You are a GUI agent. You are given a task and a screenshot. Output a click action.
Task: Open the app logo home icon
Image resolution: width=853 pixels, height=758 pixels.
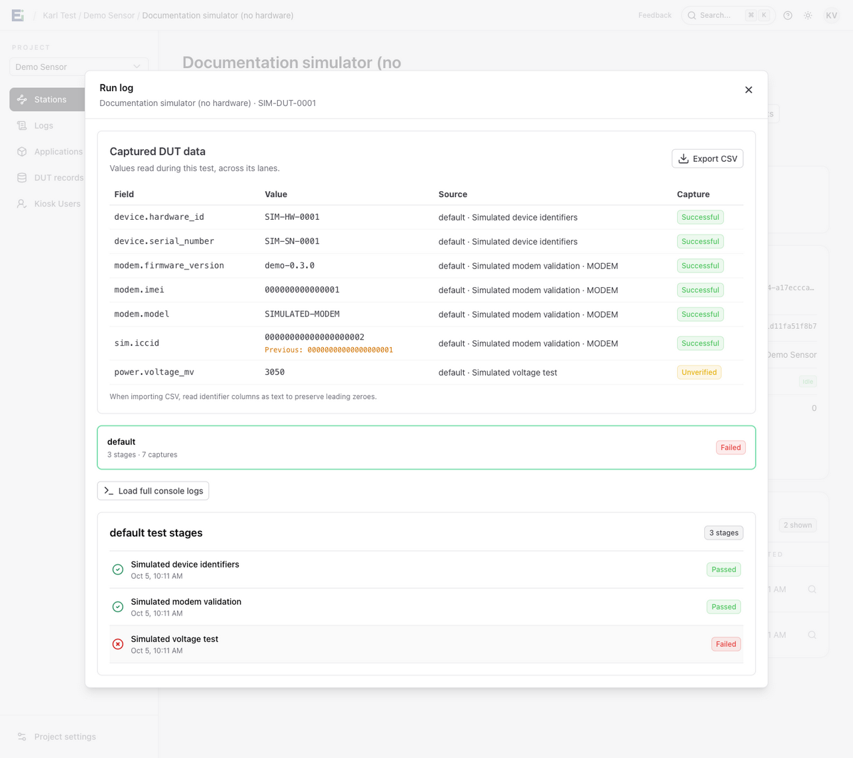[x=18, y=15]
